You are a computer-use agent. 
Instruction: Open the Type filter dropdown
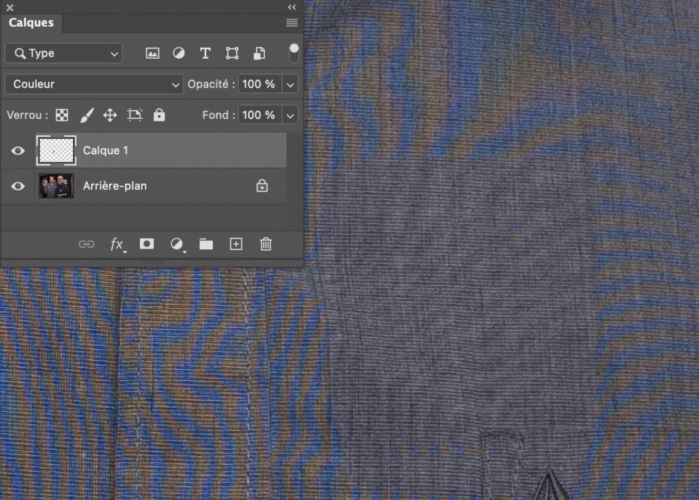click(x=63, y=53)
